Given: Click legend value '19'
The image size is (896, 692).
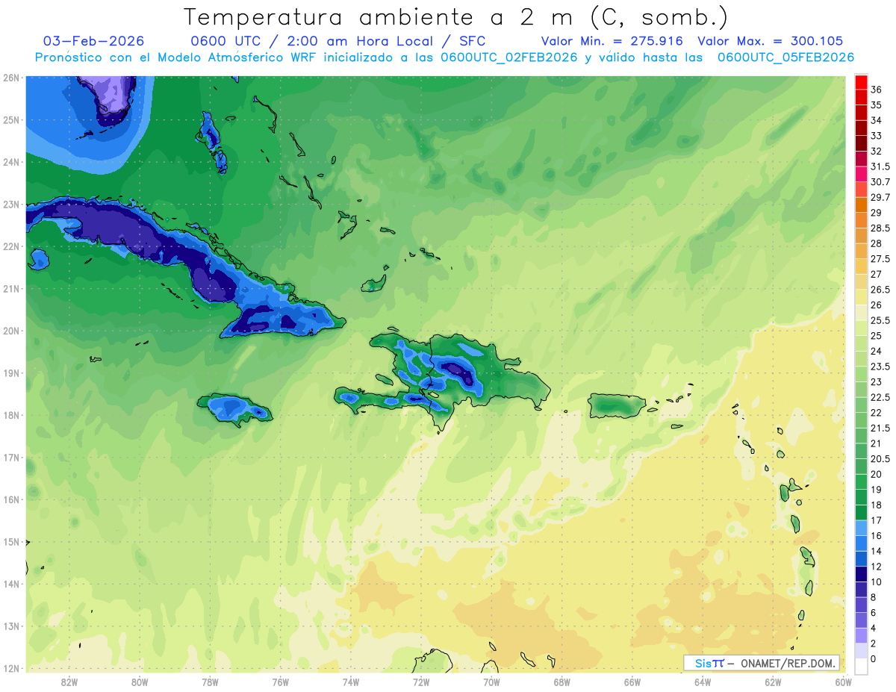Looking at the screenshot, I should click(877, 490).
